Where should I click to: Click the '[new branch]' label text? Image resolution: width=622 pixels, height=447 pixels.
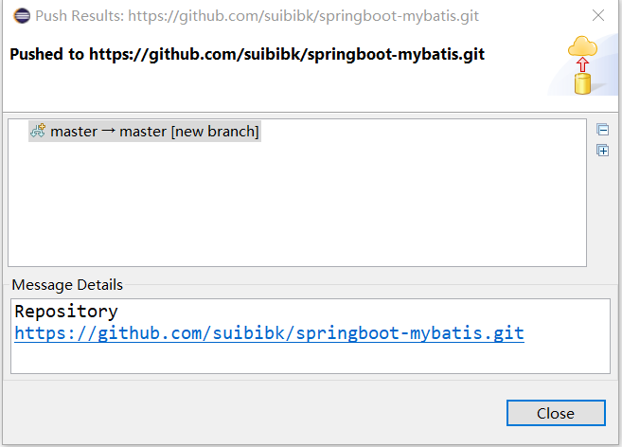(215, 132)
